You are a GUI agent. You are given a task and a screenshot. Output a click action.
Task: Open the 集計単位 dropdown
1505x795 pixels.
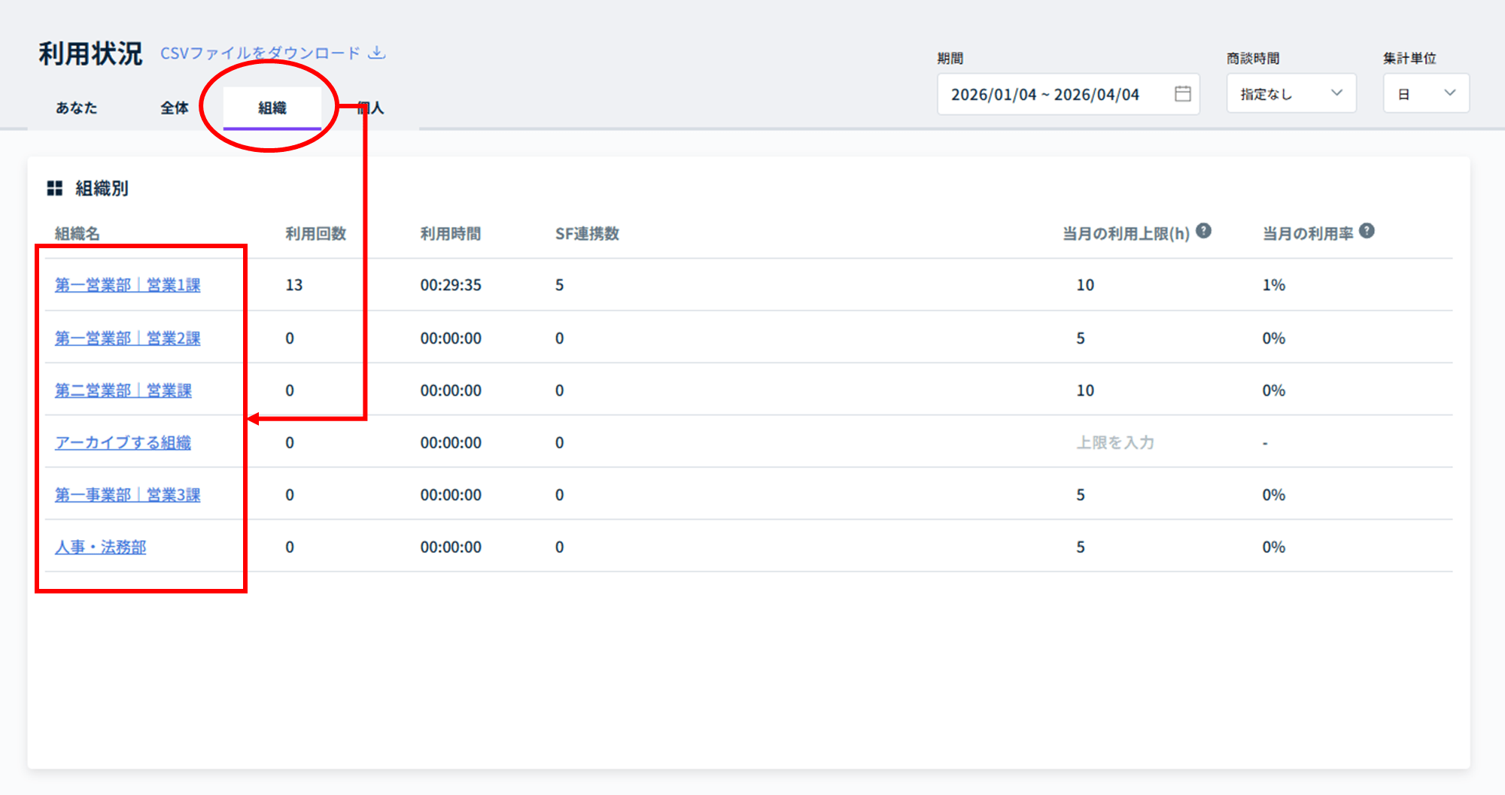tap(1425, 94)
